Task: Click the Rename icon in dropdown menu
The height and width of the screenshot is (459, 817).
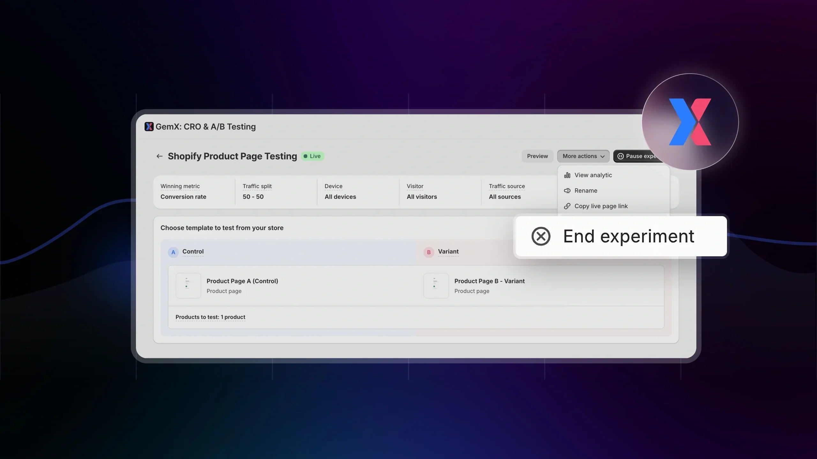Action: (x=567, y=191)
